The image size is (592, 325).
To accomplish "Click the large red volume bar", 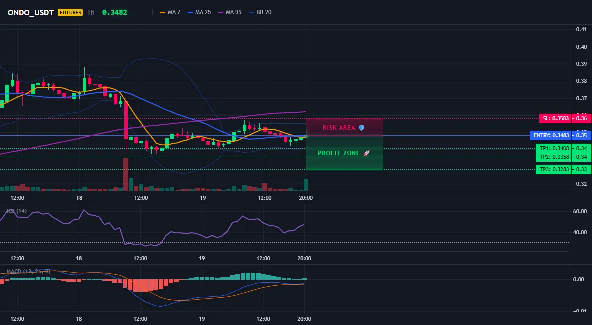I will [125, 174].
